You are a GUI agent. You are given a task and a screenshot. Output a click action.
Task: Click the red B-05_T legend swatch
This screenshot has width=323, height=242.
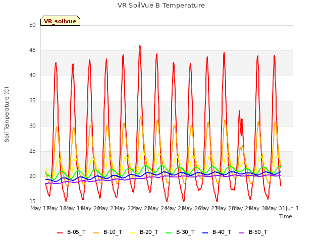(x=60, y=233)
